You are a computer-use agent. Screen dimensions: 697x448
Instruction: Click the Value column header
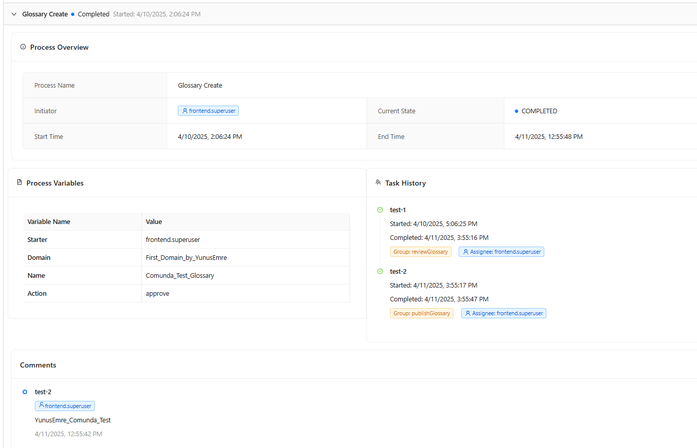click(x=154, y=222)
